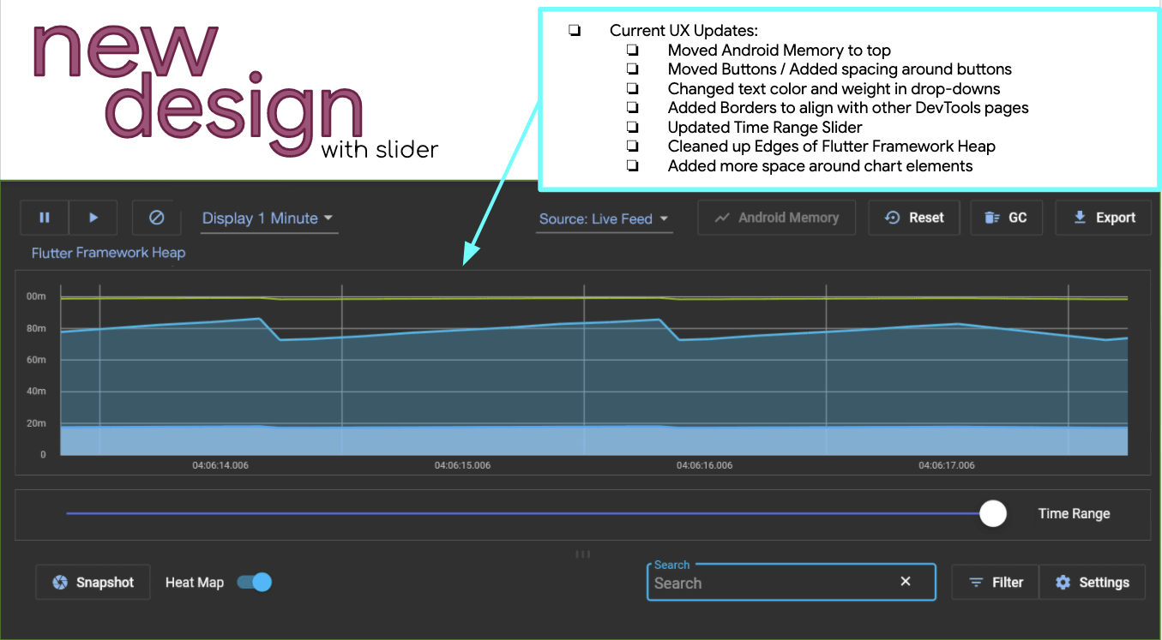Image resolution: width=1162 pixels, height=640 pixels.
Task: Resume live memory chart updates
Action: point(93,218)
